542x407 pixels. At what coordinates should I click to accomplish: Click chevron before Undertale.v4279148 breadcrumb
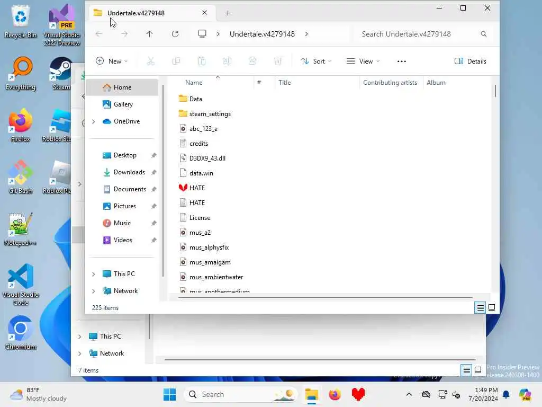click(218, 34)
